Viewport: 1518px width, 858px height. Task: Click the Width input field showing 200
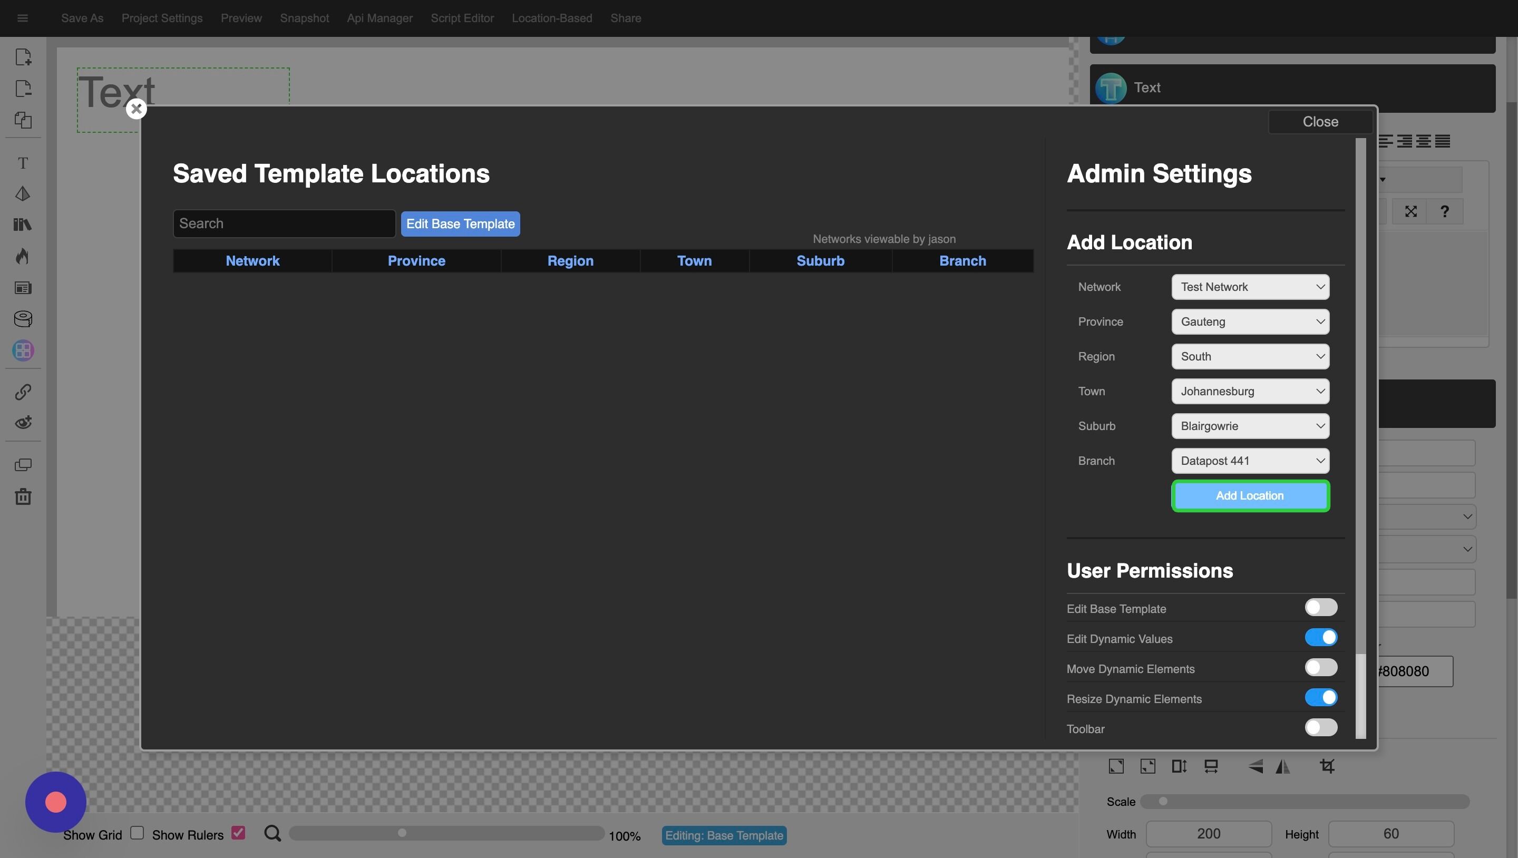(x=1209, y=833)
